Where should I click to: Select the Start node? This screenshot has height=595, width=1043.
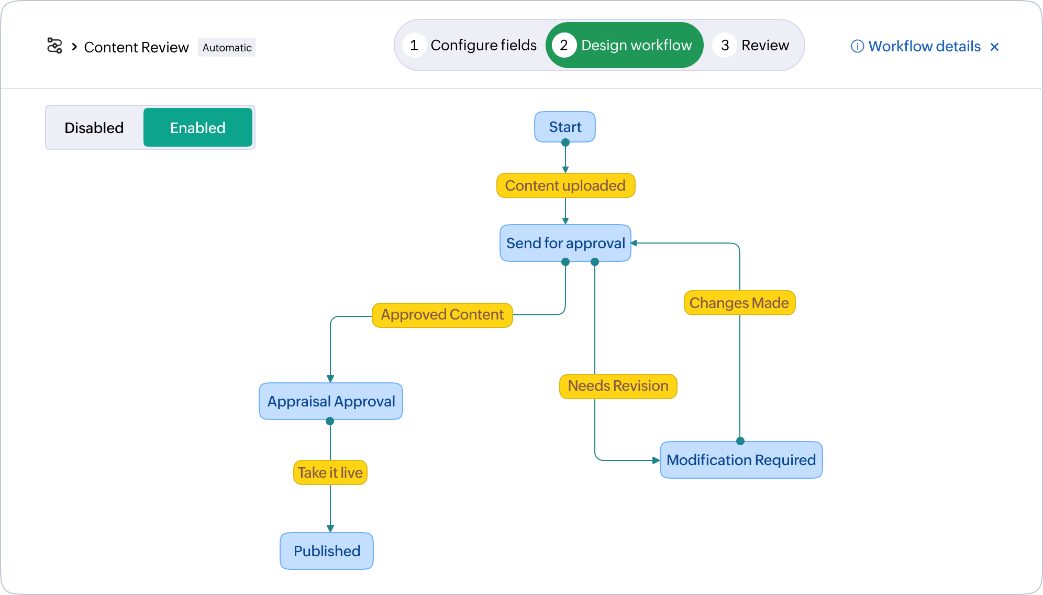pos(564,127)
